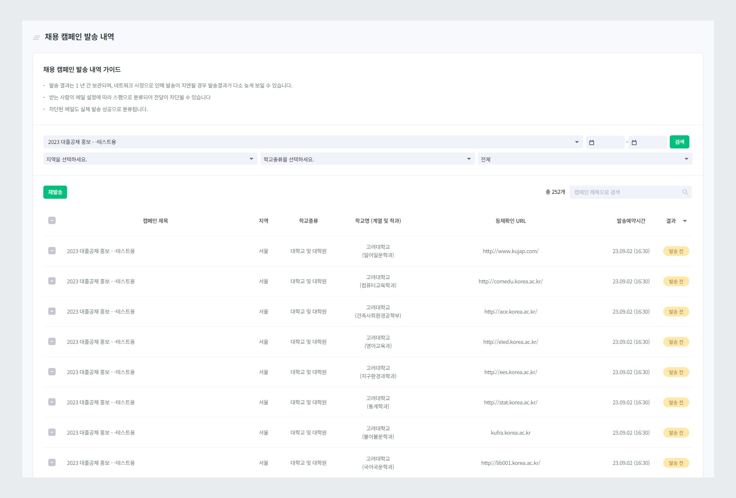Open the start date calendar icon
This screenshot has height=498, width=736.
coord(592,143)
